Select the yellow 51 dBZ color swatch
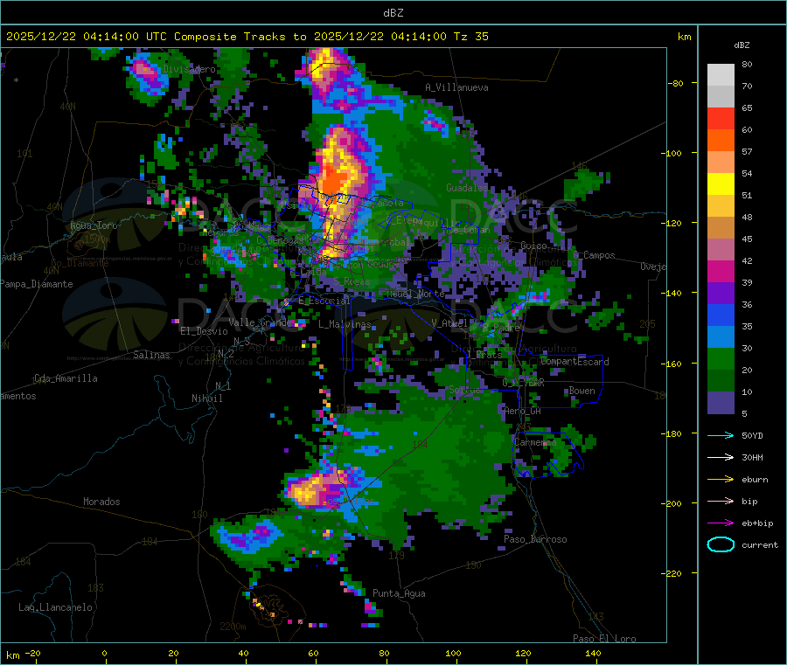Viewport: 787px width, 665px height. 721,184
